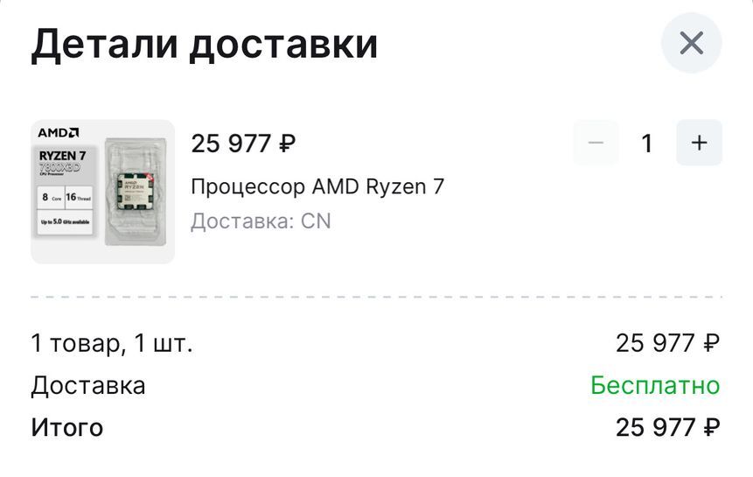Decrease quantity using the minus button
Viewport: 753px width, 477px height.
[x=596, y=143]
